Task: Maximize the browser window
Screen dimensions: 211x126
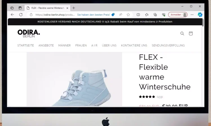Action: 191,6
